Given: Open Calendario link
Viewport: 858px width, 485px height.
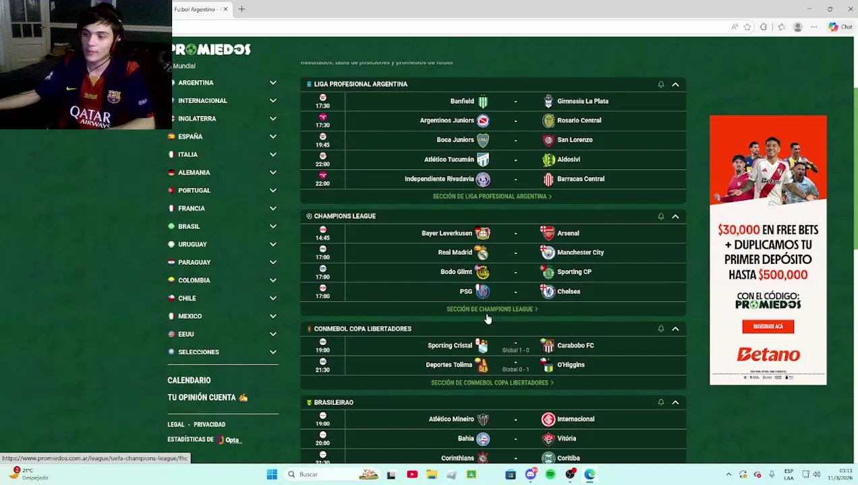Looking at the screenshot, I should 189,381.
